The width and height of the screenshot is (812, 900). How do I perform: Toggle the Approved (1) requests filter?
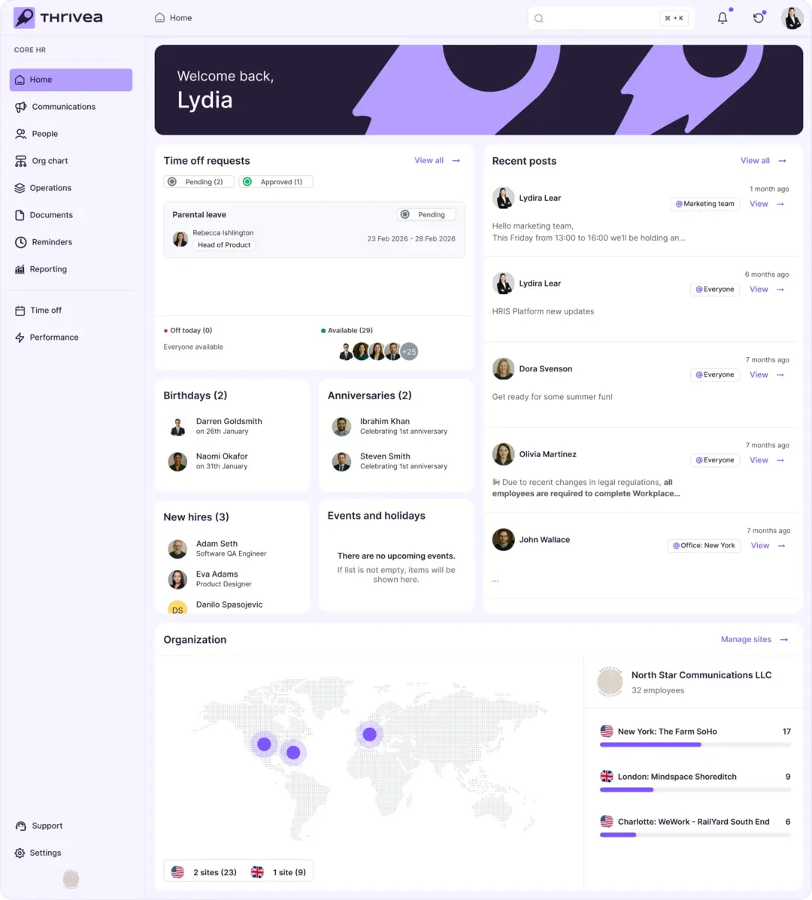click(276, 181)
